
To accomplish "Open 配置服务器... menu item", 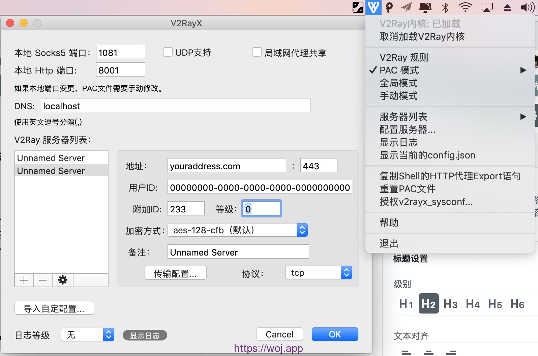I will pos(450,129).
